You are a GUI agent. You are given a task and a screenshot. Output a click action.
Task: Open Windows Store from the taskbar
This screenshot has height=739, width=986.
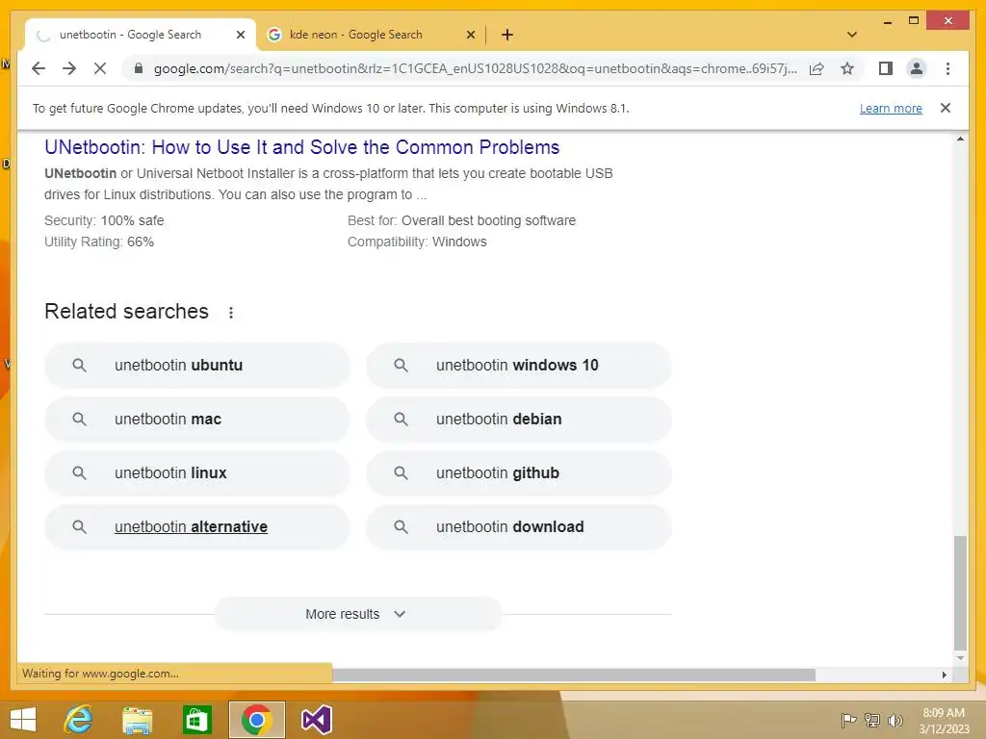[196, 720]
